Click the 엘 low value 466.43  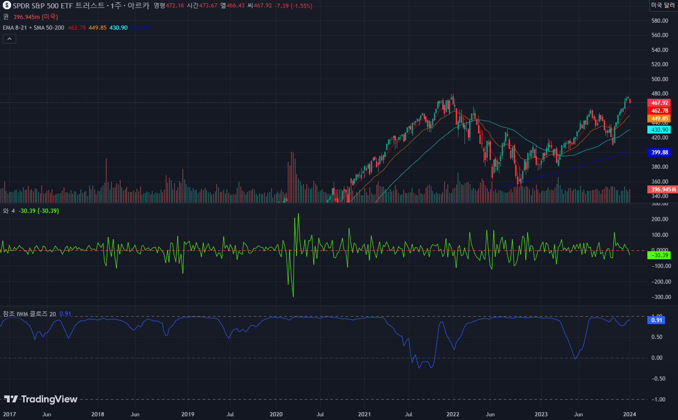click(236, 6)
